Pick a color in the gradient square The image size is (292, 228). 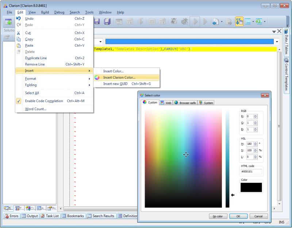point(183,159)
